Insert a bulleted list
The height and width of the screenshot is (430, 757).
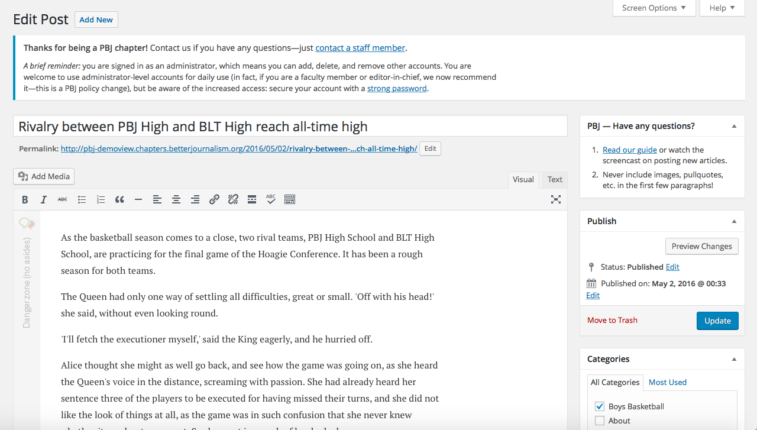tap(82, 200)
